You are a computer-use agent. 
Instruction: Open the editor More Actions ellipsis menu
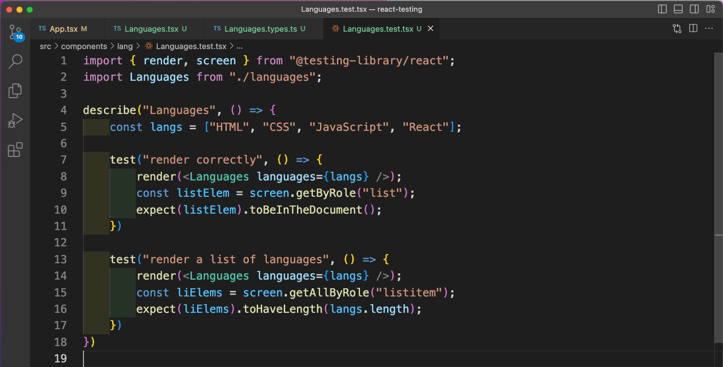point(709,29)
